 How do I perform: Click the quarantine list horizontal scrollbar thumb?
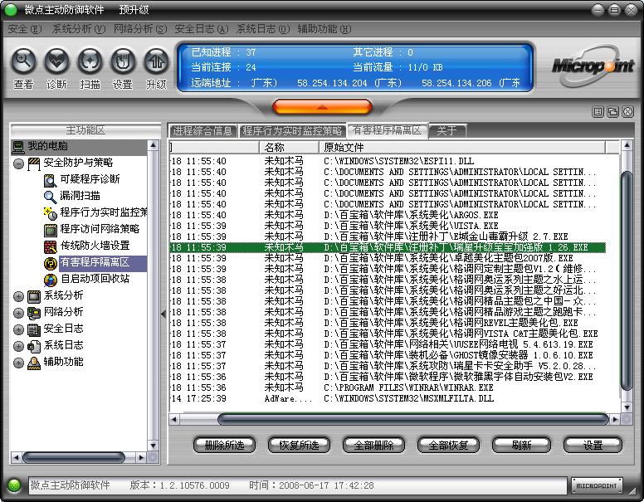point(413,419)
